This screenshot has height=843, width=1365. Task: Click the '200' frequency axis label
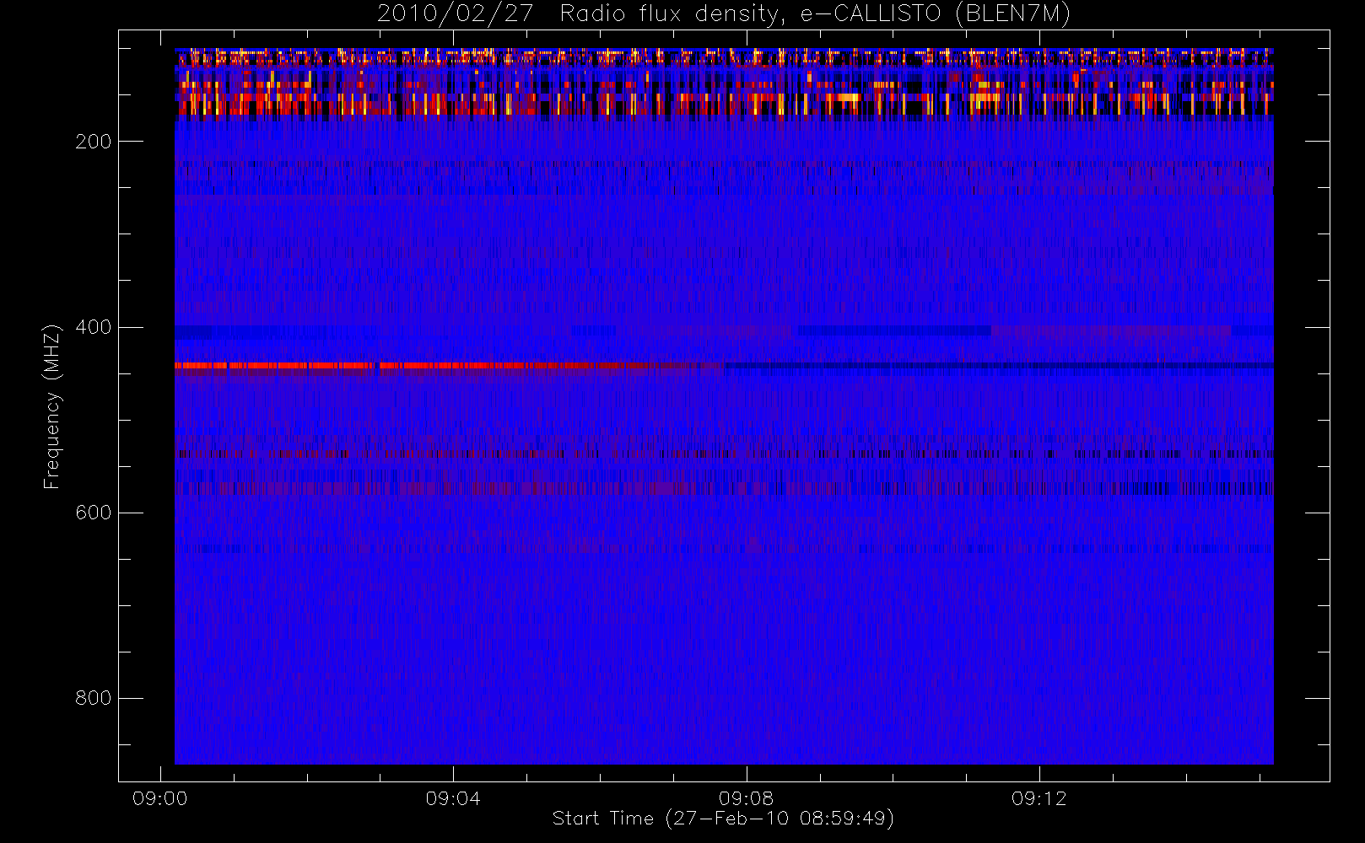93,142
